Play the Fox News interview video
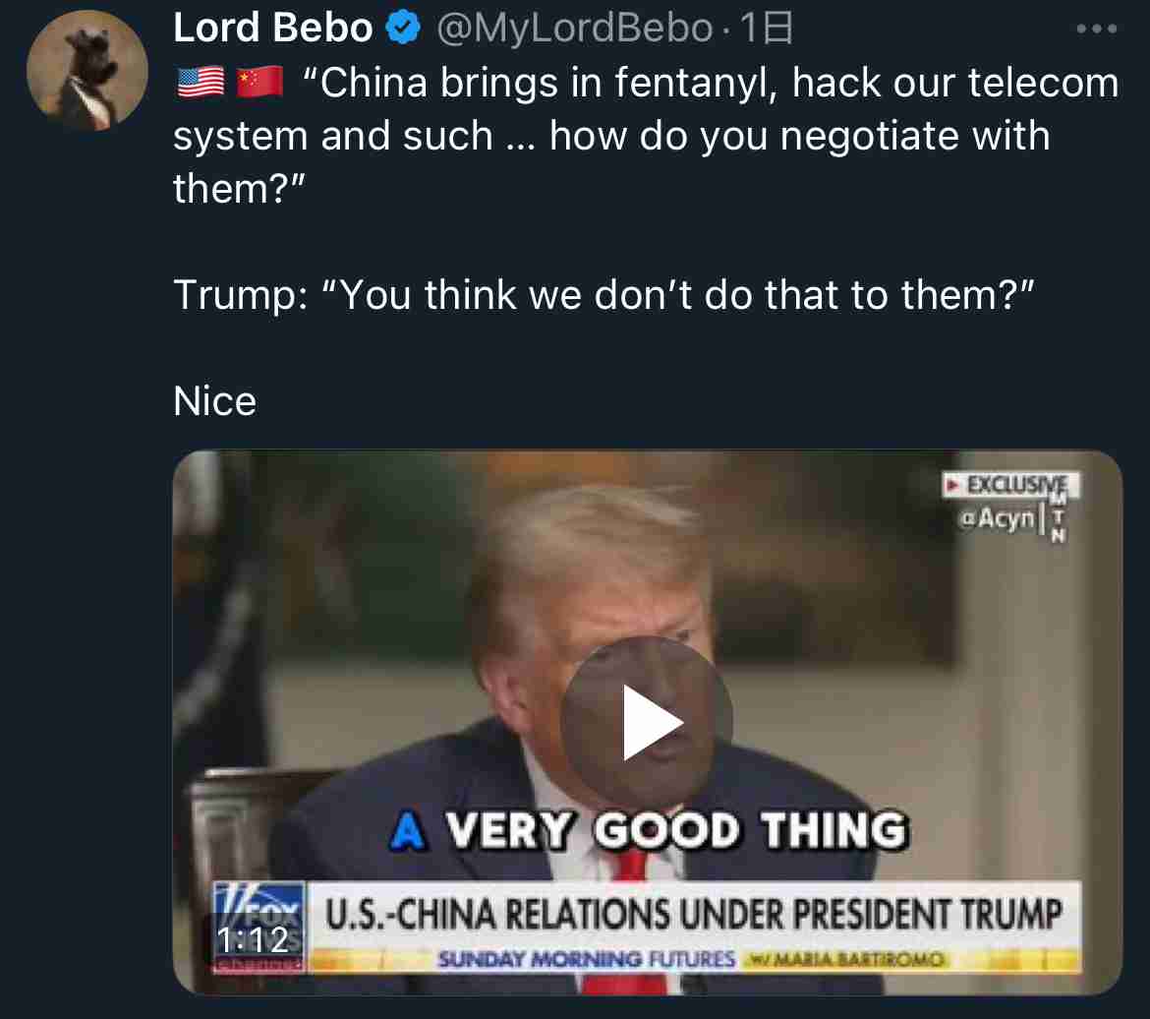Screen dimensions: 1150x1019 647,722
